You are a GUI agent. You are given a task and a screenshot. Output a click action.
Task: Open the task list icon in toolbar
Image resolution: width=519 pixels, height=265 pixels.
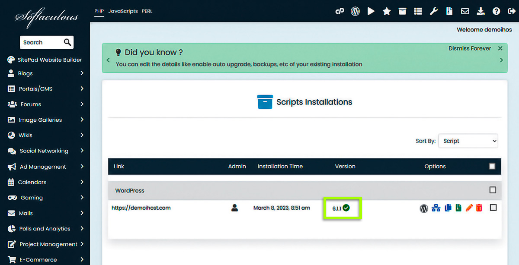point(418,11)
